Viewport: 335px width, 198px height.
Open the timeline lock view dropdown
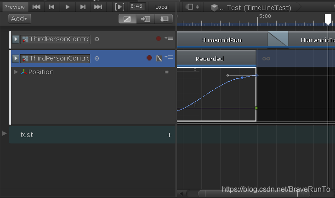[192, 7]
